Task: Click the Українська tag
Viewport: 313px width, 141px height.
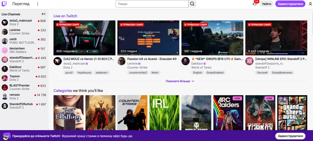Action: coord(84,73)
